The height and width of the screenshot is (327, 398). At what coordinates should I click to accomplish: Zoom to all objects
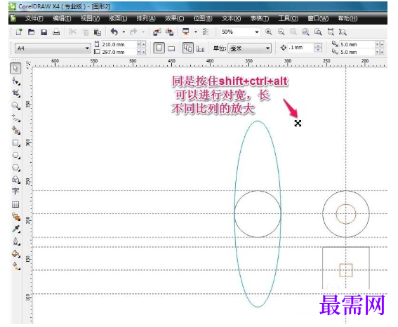pyautogui.click(x=305, y=32)
